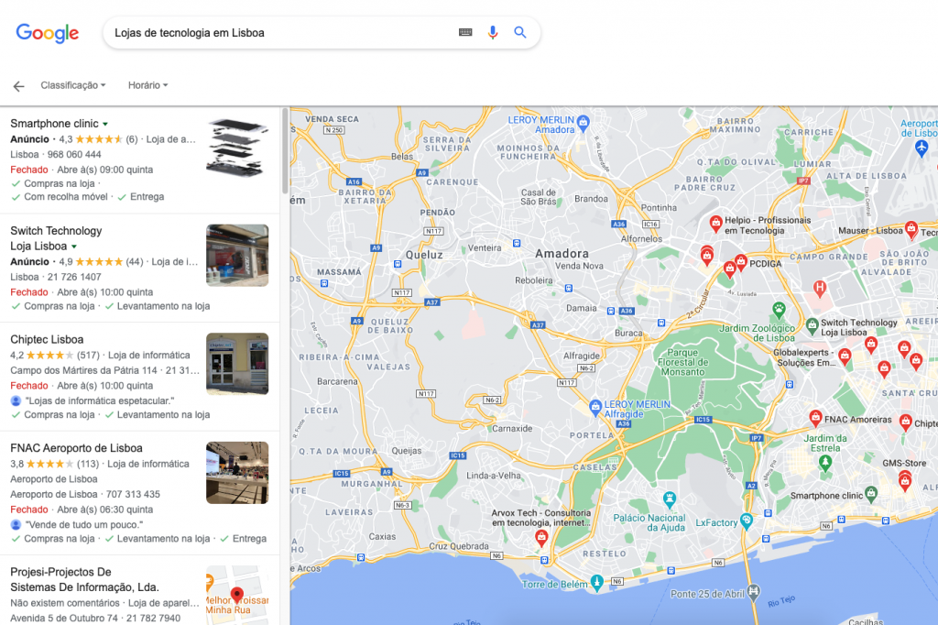Viewport: 938px width, 625px height.
Task: Select Helpio - Profissionais em Tecnologia map pin
Action: 715,224
